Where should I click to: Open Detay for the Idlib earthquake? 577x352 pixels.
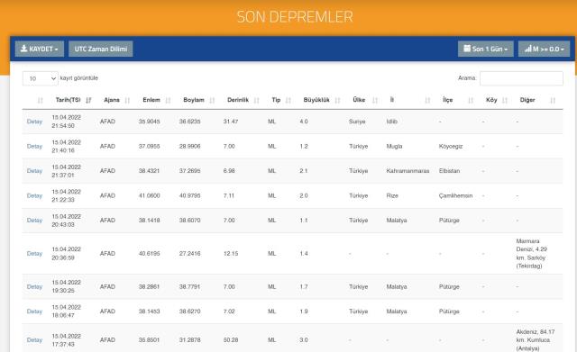point(34,122)
